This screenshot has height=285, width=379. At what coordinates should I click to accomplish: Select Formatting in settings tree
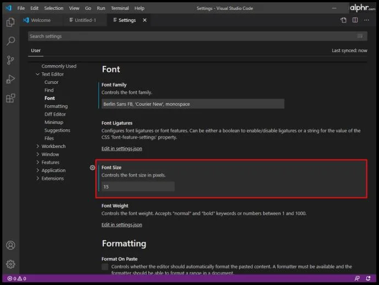click(x=56, y=106)
